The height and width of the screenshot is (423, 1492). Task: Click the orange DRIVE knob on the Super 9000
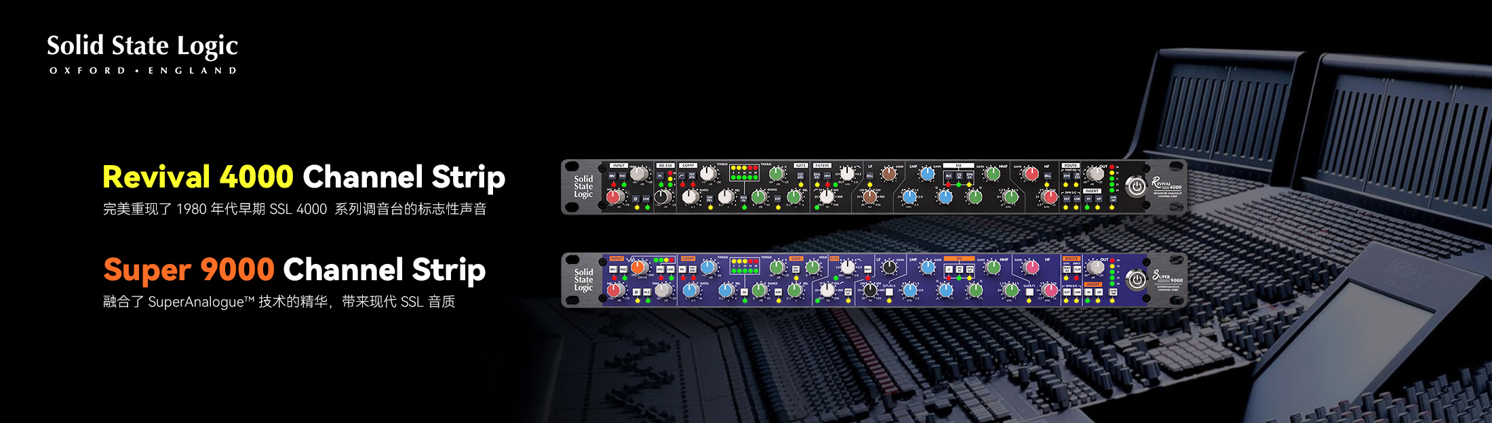pos(638,267)
